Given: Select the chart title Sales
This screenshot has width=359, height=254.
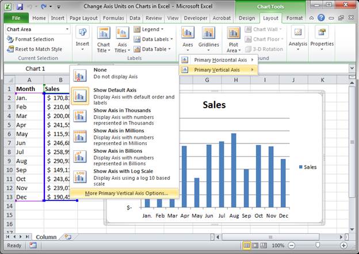Looking at the screenshot, I should point(214,105).
